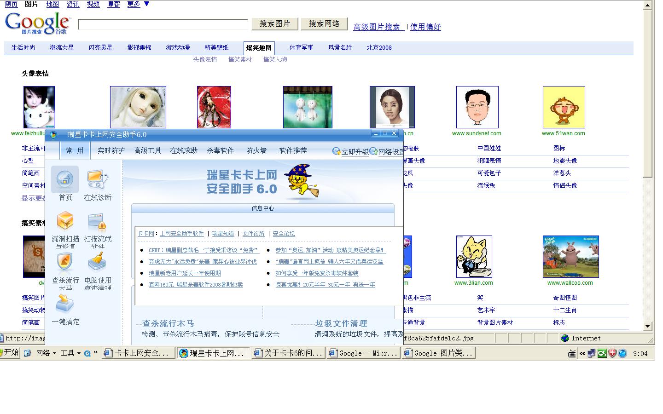Open the 3lian cartoon cat thumbnail
This screenshot has width=663, height=414.
474,257
